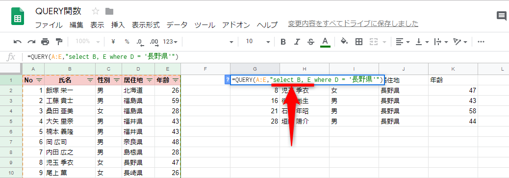Apply percent format
Screen dimensions: 509x178
pyautogui.click(x=127, y=42)
